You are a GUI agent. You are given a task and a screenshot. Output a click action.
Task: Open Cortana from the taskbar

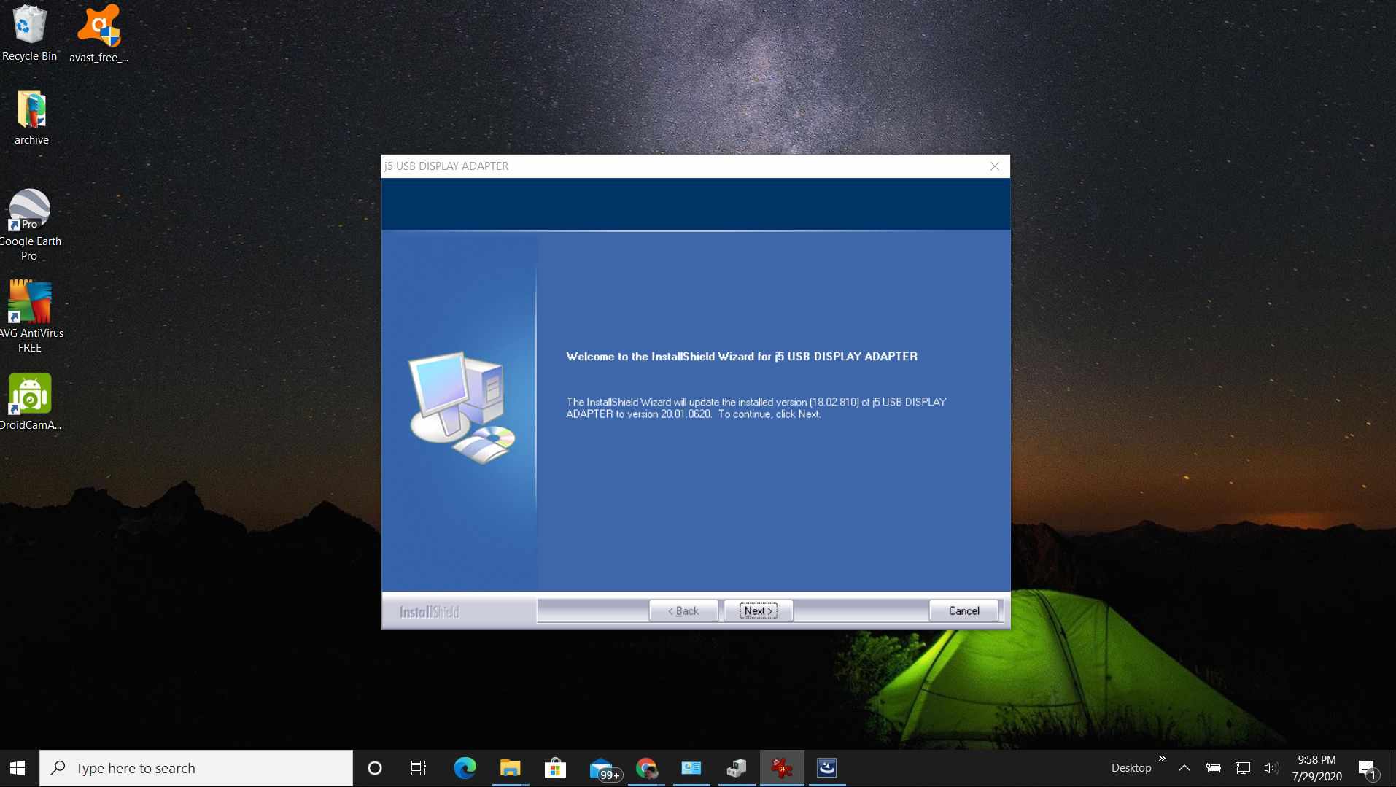pos(374,768)
